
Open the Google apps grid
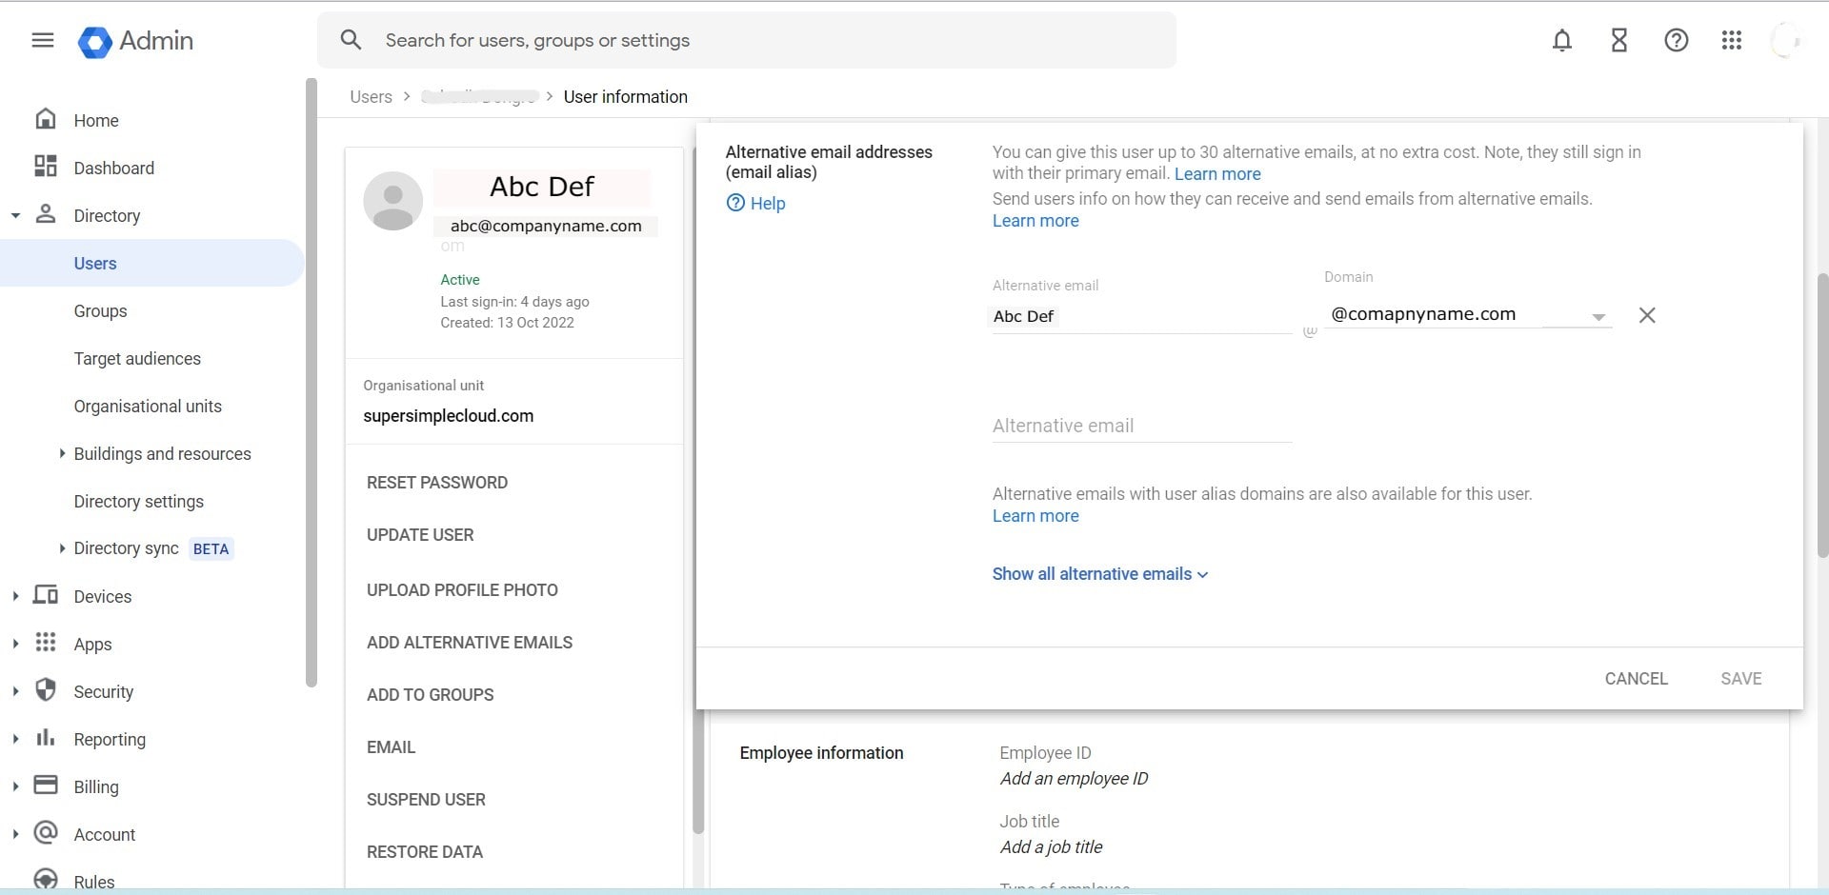(x=1732, y=40)
